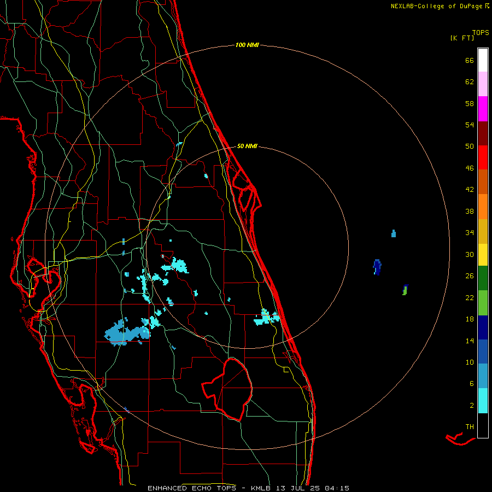
Task: Select the legend value 50
Action: (x=470, y=147)
